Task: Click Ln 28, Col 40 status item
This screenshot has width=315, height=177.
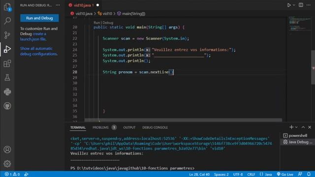Action: pos(199,175)
